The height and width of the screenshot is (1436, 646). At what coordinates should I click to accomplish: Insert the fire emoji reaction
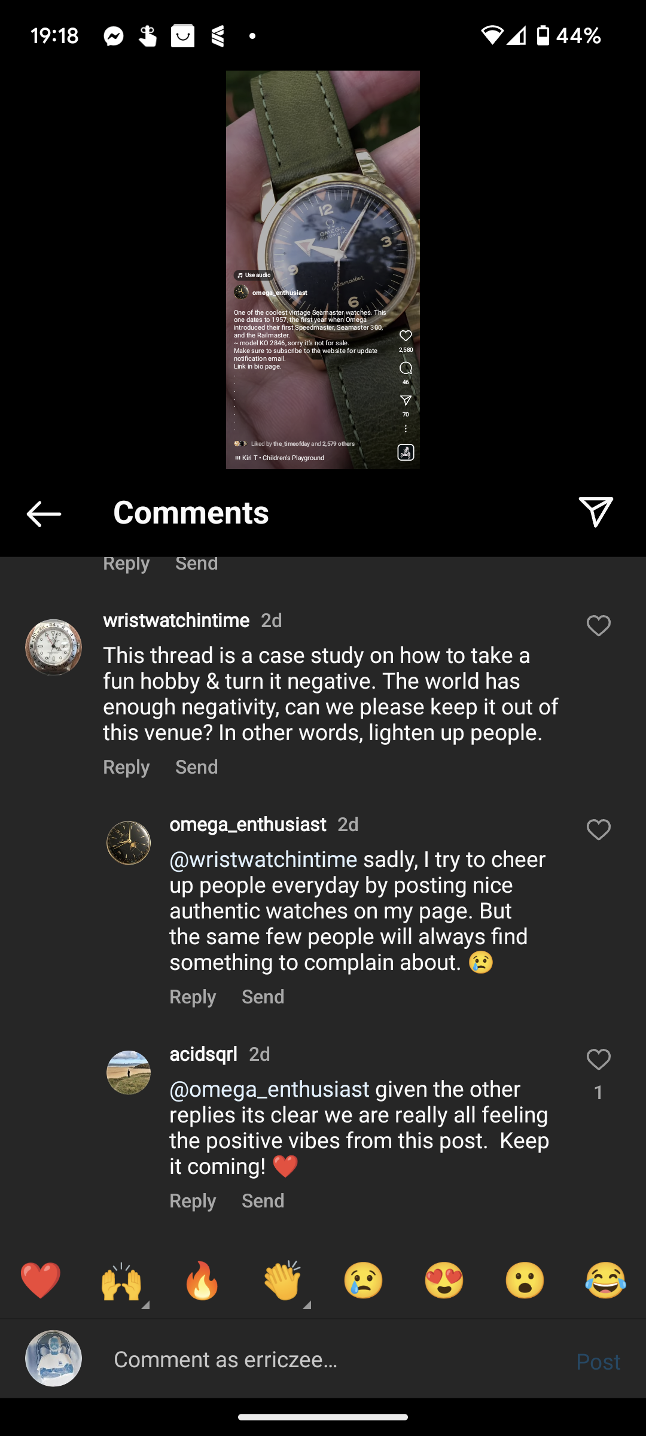pyautogui.click(x=202, y=1280)
